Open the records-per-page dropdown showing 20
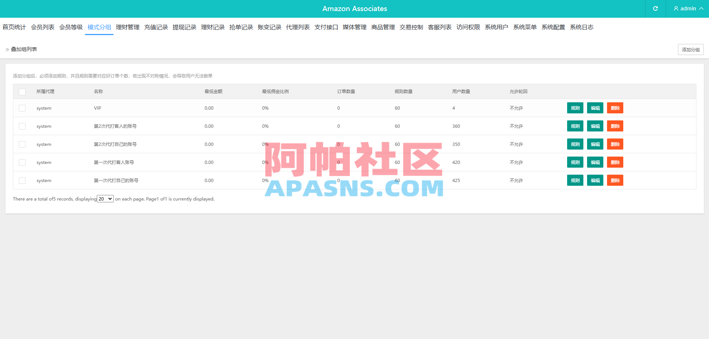Viewport: 709px width, 339px height. point(105,199)
